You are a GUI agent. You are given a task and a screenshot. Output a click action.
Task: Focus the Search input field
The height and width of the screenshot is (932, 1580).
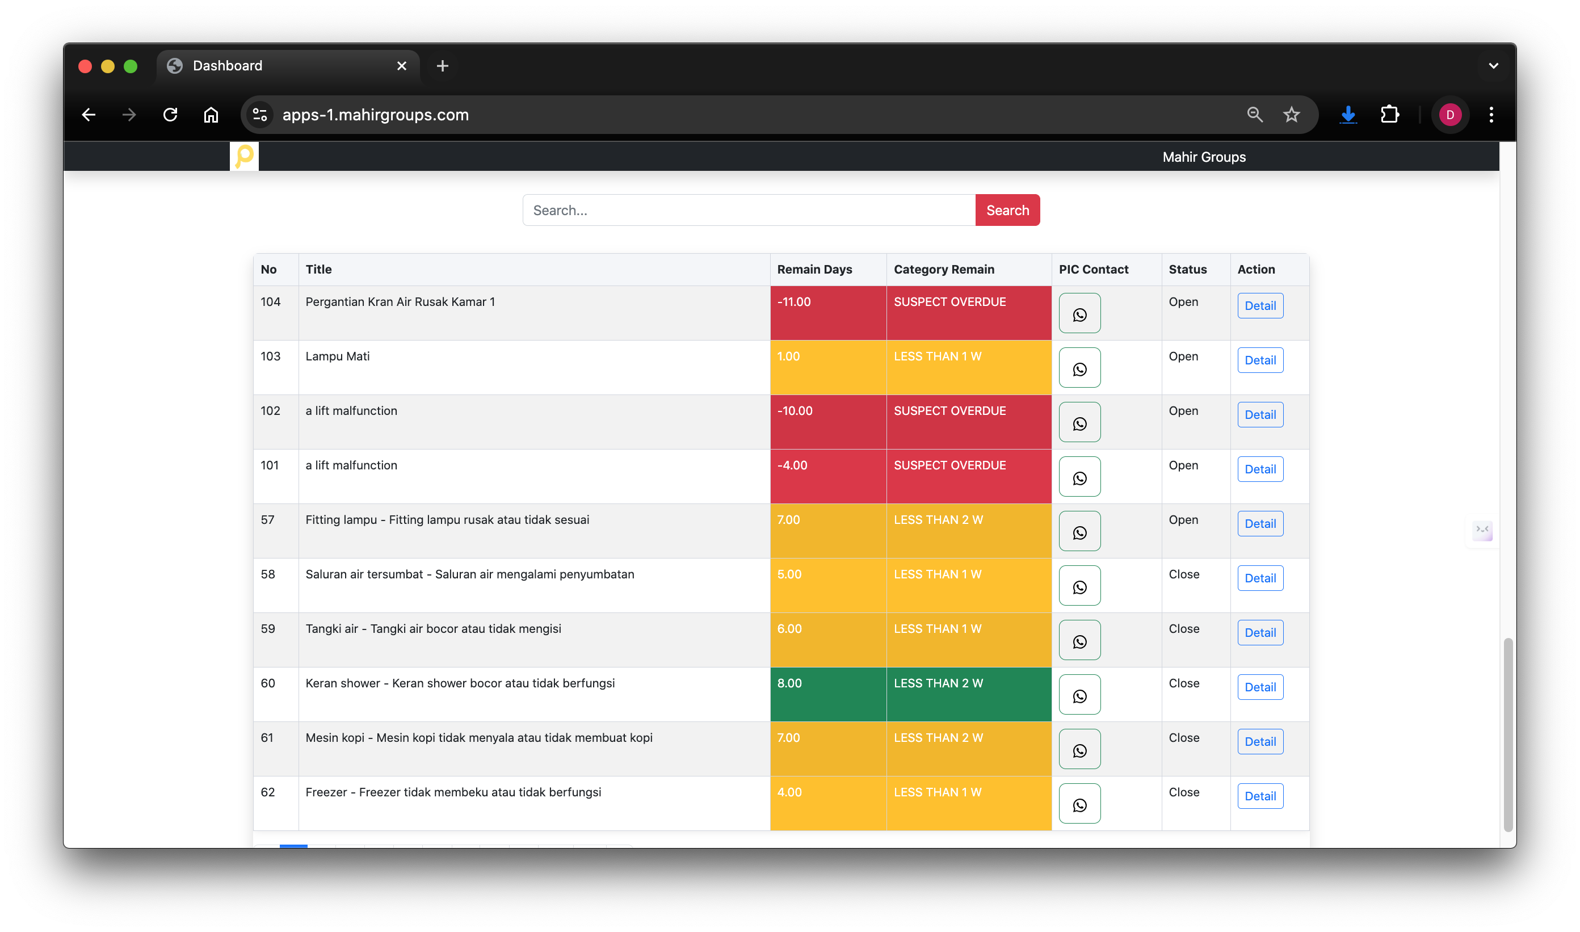(748, 211)
